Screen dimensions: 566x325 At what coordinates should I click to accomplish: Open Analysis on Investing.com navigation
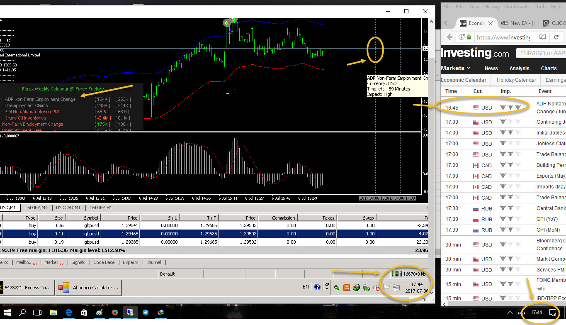[519, 68]
